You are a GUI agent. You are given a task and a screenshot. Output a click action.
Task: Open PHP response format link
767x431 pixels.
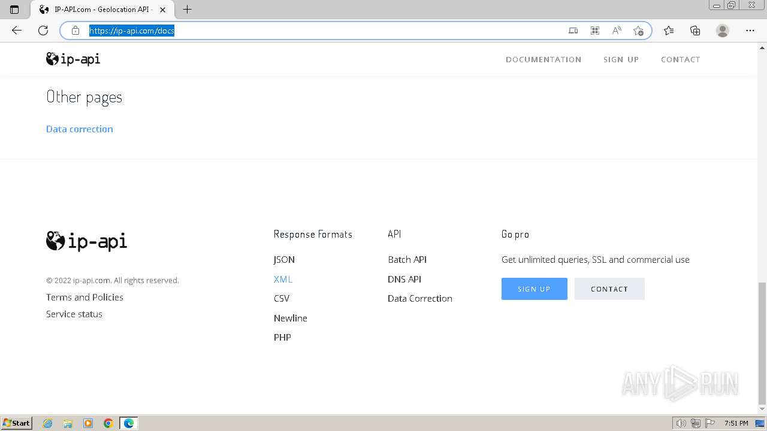click(282, 337)
